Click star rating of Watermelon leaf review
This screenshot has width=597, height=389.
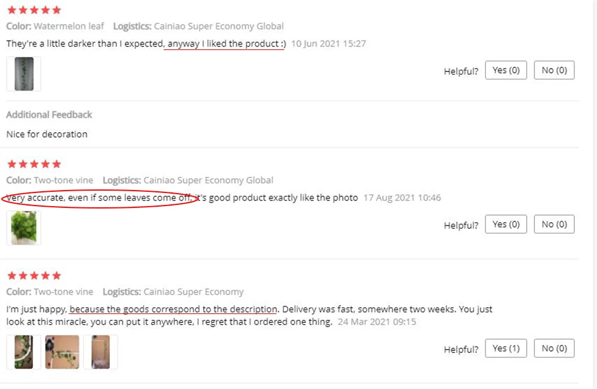coord(34,10)
